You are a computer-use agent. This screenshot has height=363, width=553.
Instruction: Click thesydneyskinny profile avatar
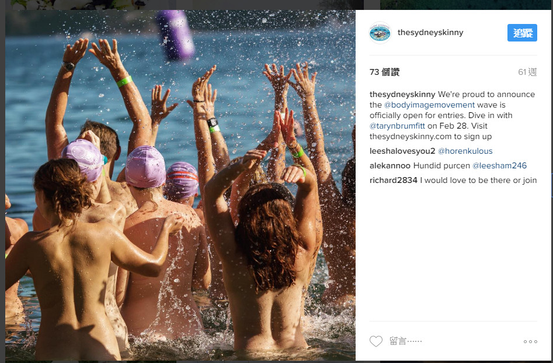tap(380, 33)
